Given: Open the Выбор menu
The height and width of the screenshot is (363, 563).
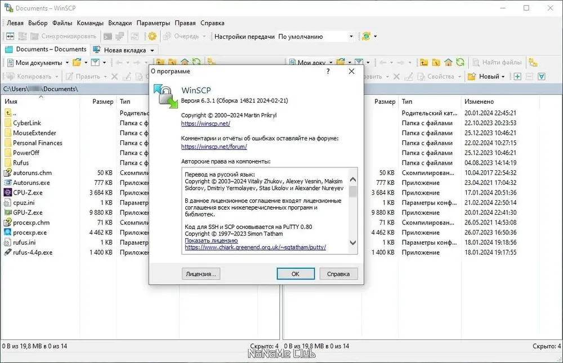Looking at the screenshot, I should point(38,23).
